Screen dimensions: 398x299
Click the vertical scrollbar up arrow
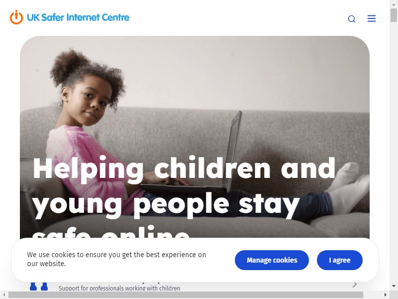pos(394,4)
